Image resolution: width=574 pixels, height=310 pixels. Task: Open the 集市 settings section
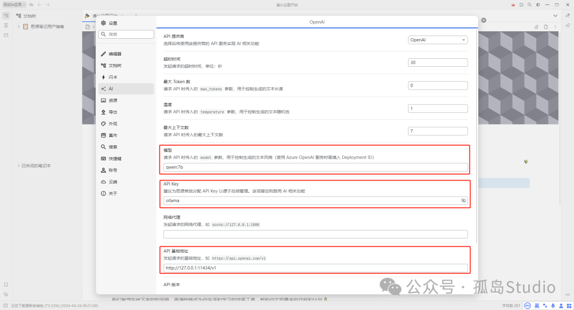click(x=126, y=135)
